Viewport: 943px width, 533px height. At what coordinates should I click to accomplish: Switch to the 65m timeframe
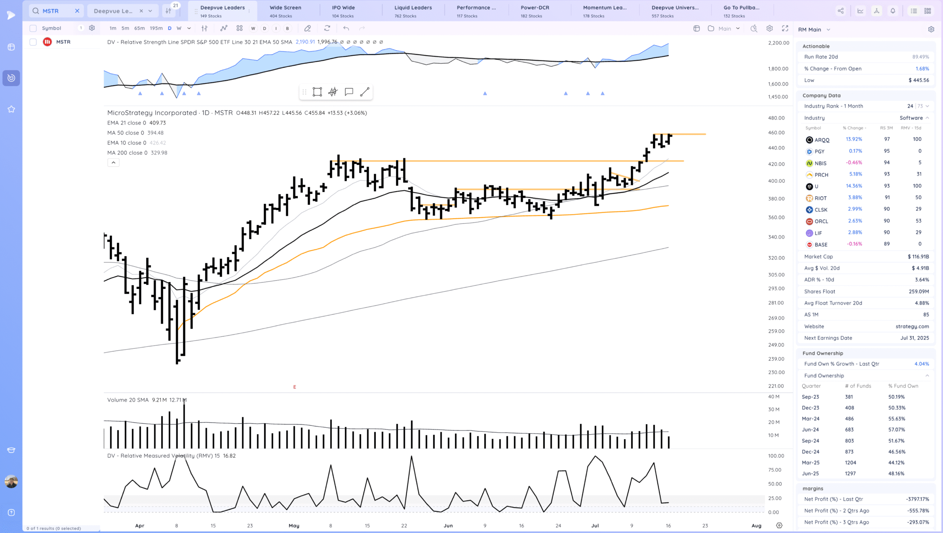tap(139, 28)
